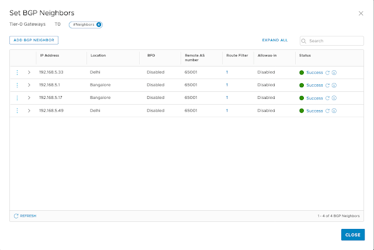View status info for neighbor 192.168.5.49
374x250 pixels.
coord(334,111)
